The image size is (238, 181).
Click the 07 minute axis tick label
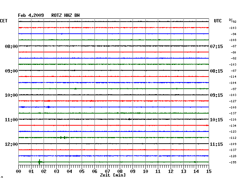[x=107, y=171]
